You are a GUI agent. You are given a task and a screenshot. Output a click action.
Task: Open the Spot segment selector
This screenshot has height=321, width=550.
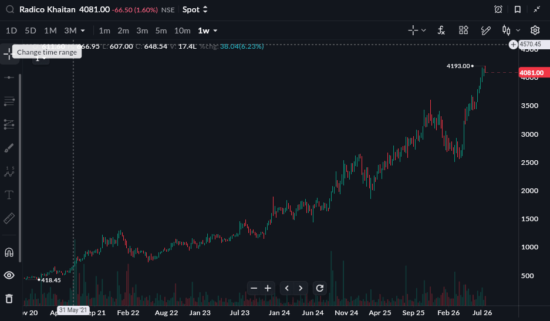pos(195,9)
